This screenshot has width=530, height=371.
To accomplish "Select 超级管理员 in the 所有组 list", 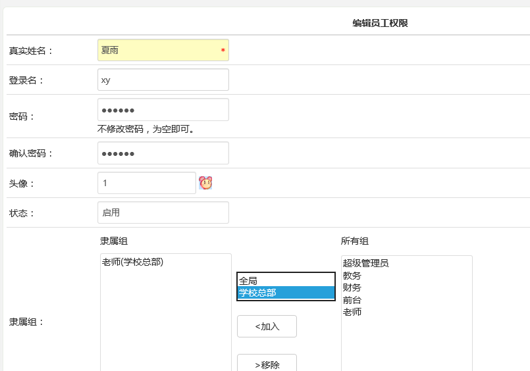I will [x=366, y=263].
